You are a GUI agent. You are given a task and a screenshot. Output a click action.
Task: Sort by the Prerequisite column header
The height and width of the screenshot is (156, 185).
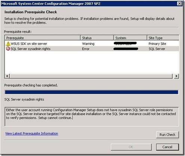point(43,38)
